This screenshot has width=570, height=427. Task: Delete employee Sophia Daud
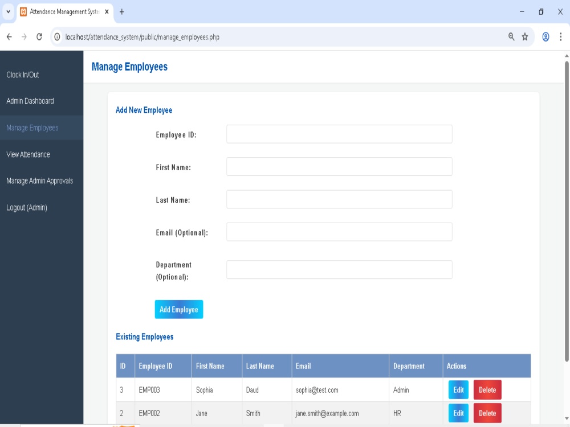[487, 389]
